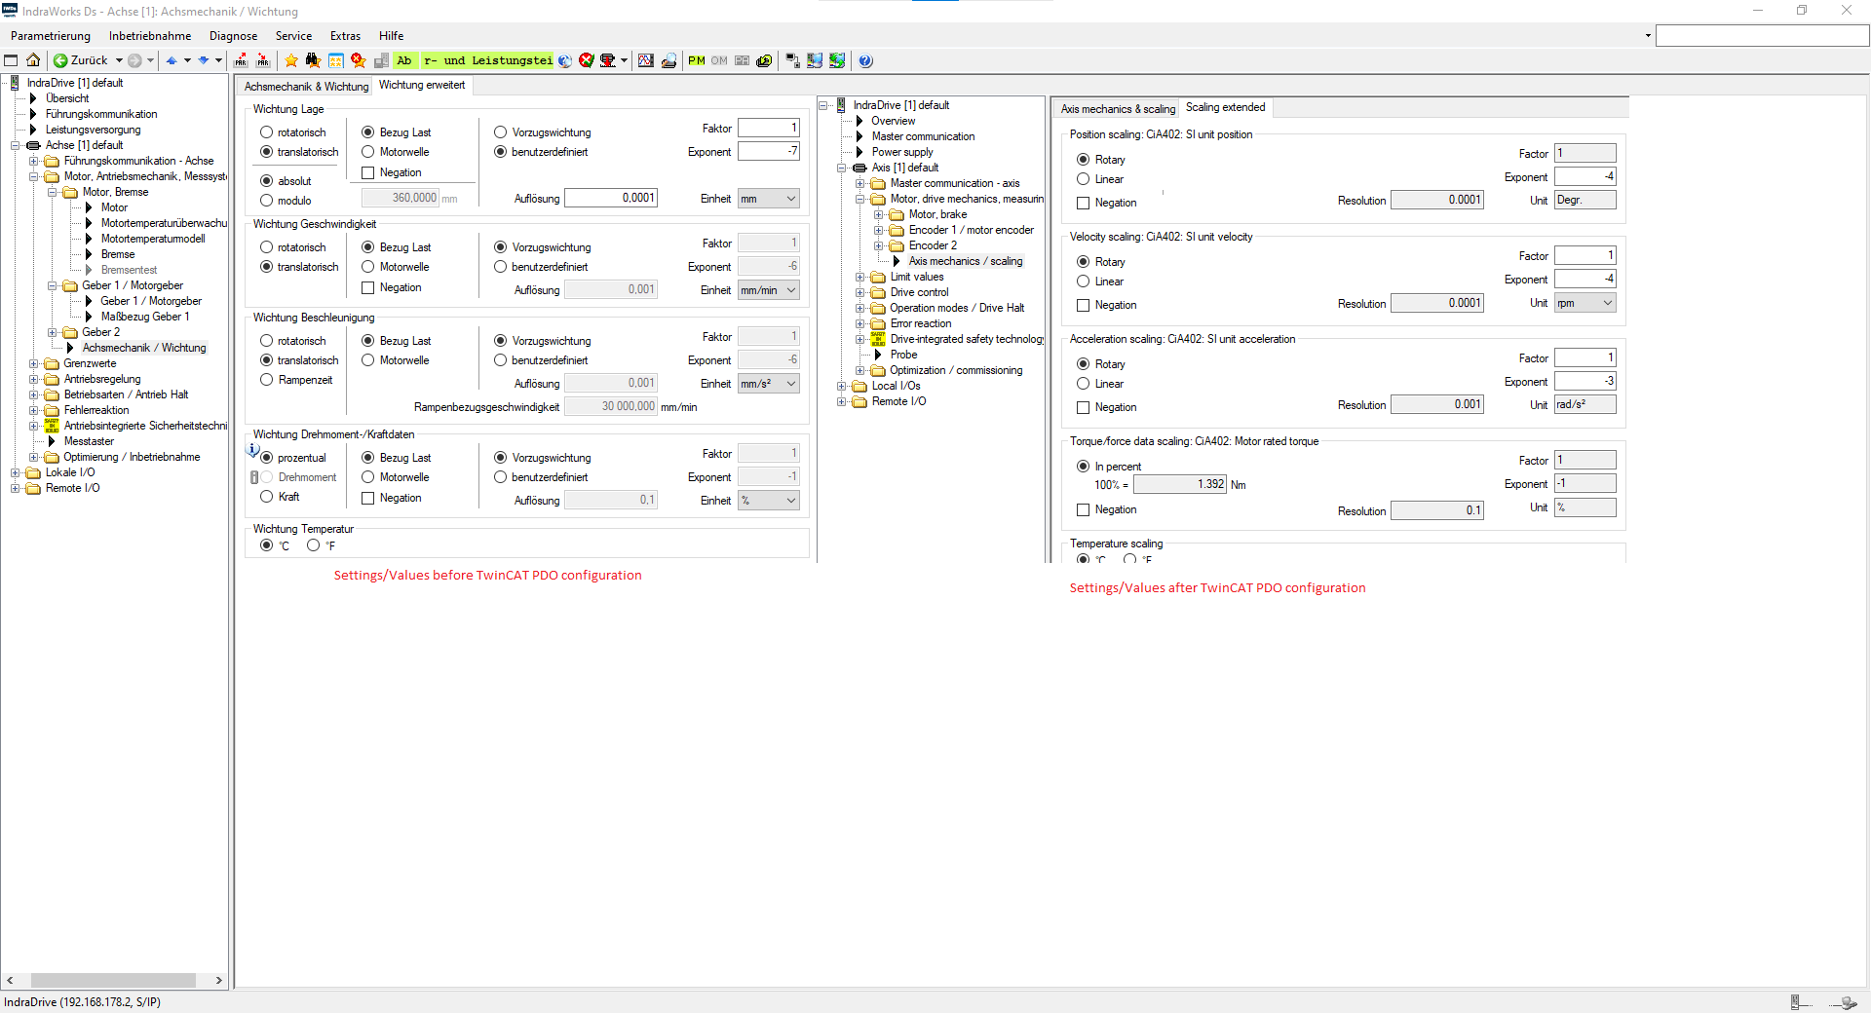Open the Diagnose menu

[x=234, y=36]
